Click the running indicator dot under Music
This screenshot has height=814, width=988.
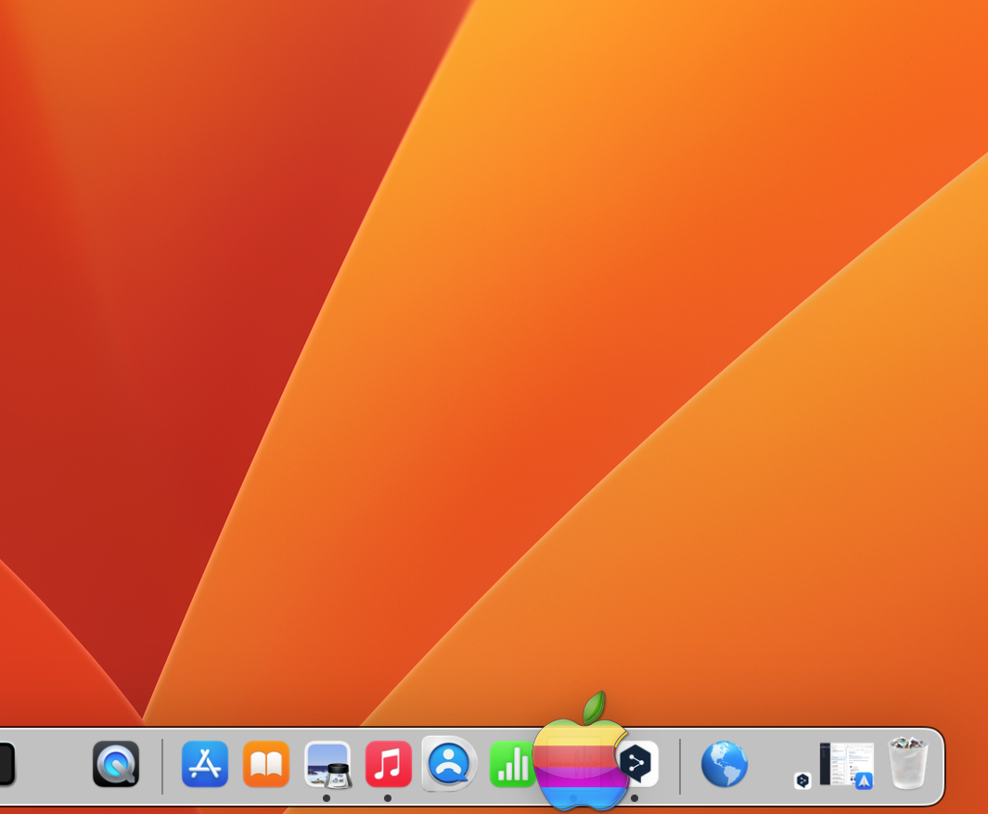pos(388,798)
